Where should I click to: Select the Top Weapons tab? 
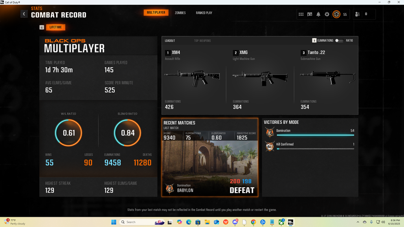click(x=202, y=41)
